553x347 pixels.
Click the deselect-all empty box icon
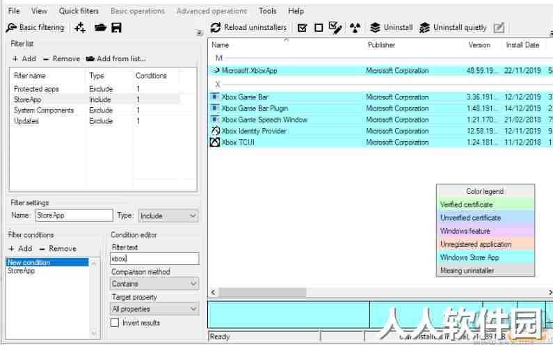(319, 28)
